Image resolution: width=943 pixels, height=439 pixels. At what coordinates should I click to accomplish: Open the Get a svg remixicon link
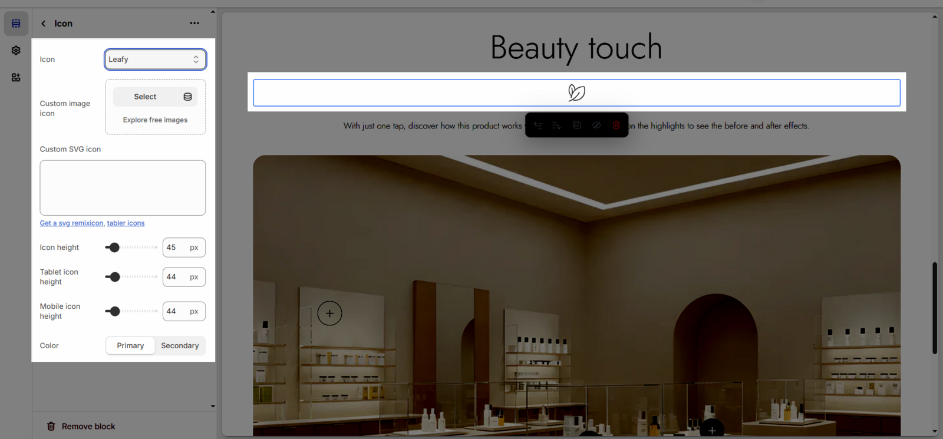point(71,223)
